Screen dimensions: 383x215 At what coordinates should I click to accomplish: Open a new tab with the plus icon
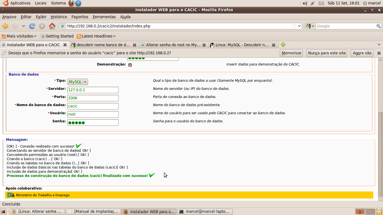click(283, 45)
